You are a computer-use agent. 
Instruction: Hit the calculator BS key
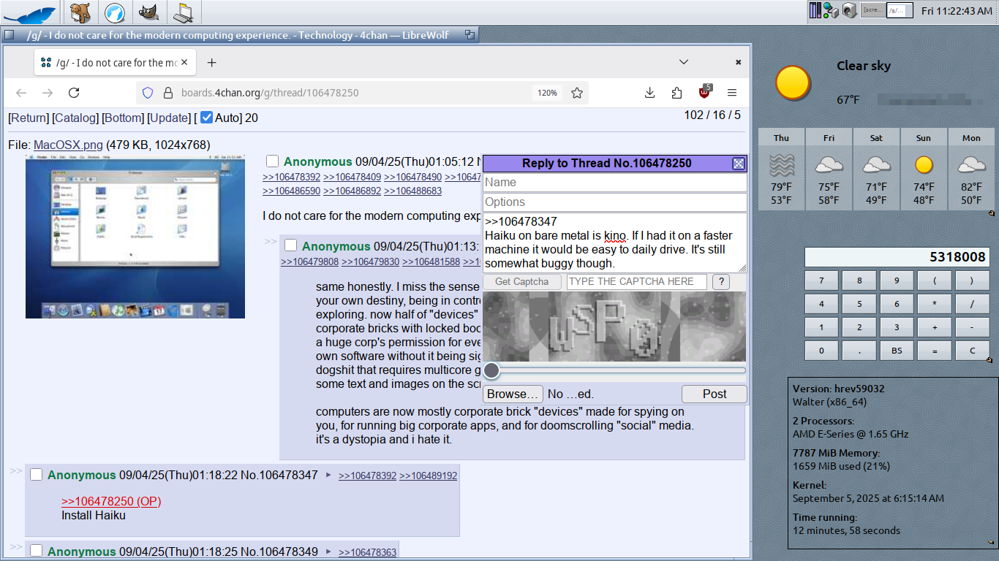897,350
